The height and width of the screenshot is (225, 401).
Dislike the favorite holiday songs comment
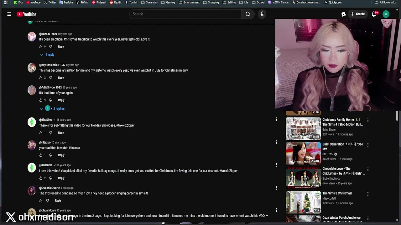pyautogui.click(x=51, y=178)
